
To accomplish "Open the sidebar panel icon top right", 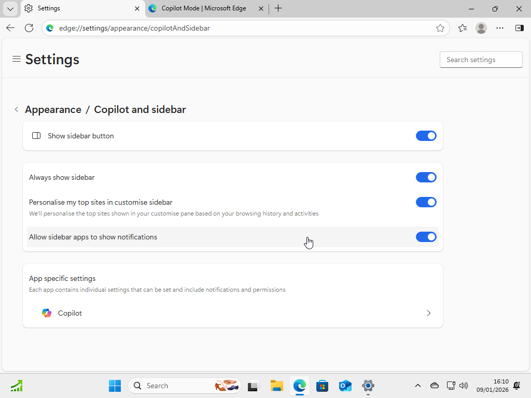I will tap(519, 28).
